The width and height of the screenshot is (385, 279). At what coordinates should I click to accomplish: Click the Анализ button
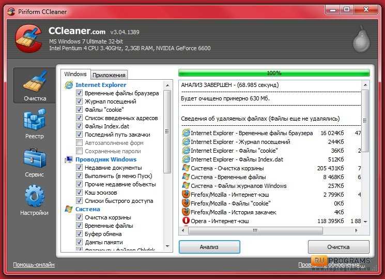coord(209,247)
